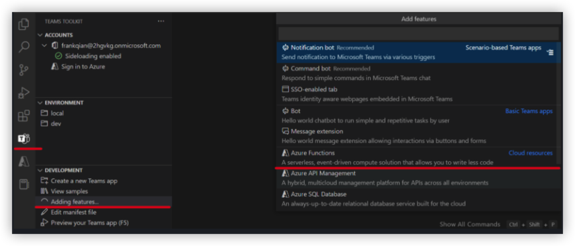Click the Command bot icon
The image size is (575, 246).
click(x=286, y=68)
